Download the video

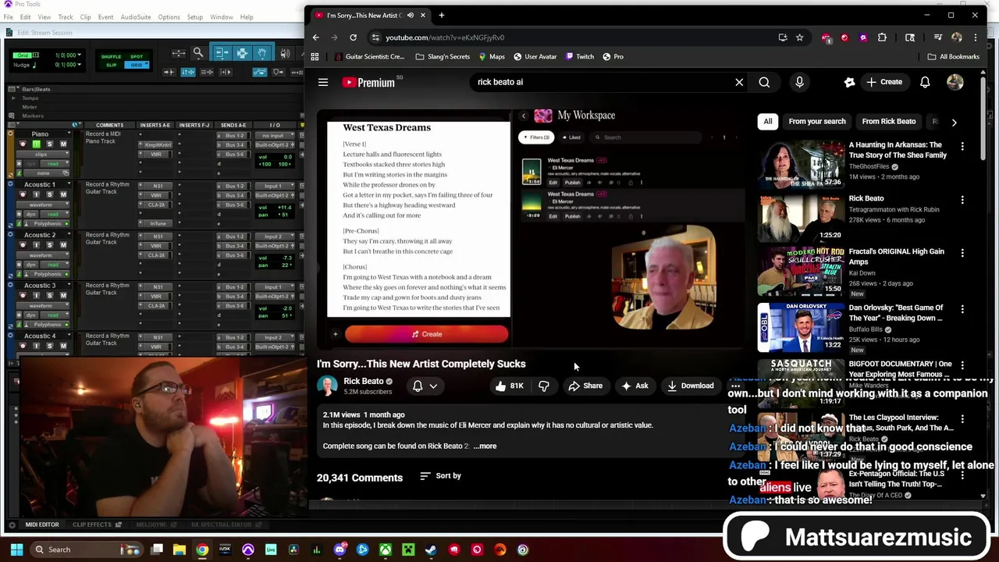click(690, 386)
